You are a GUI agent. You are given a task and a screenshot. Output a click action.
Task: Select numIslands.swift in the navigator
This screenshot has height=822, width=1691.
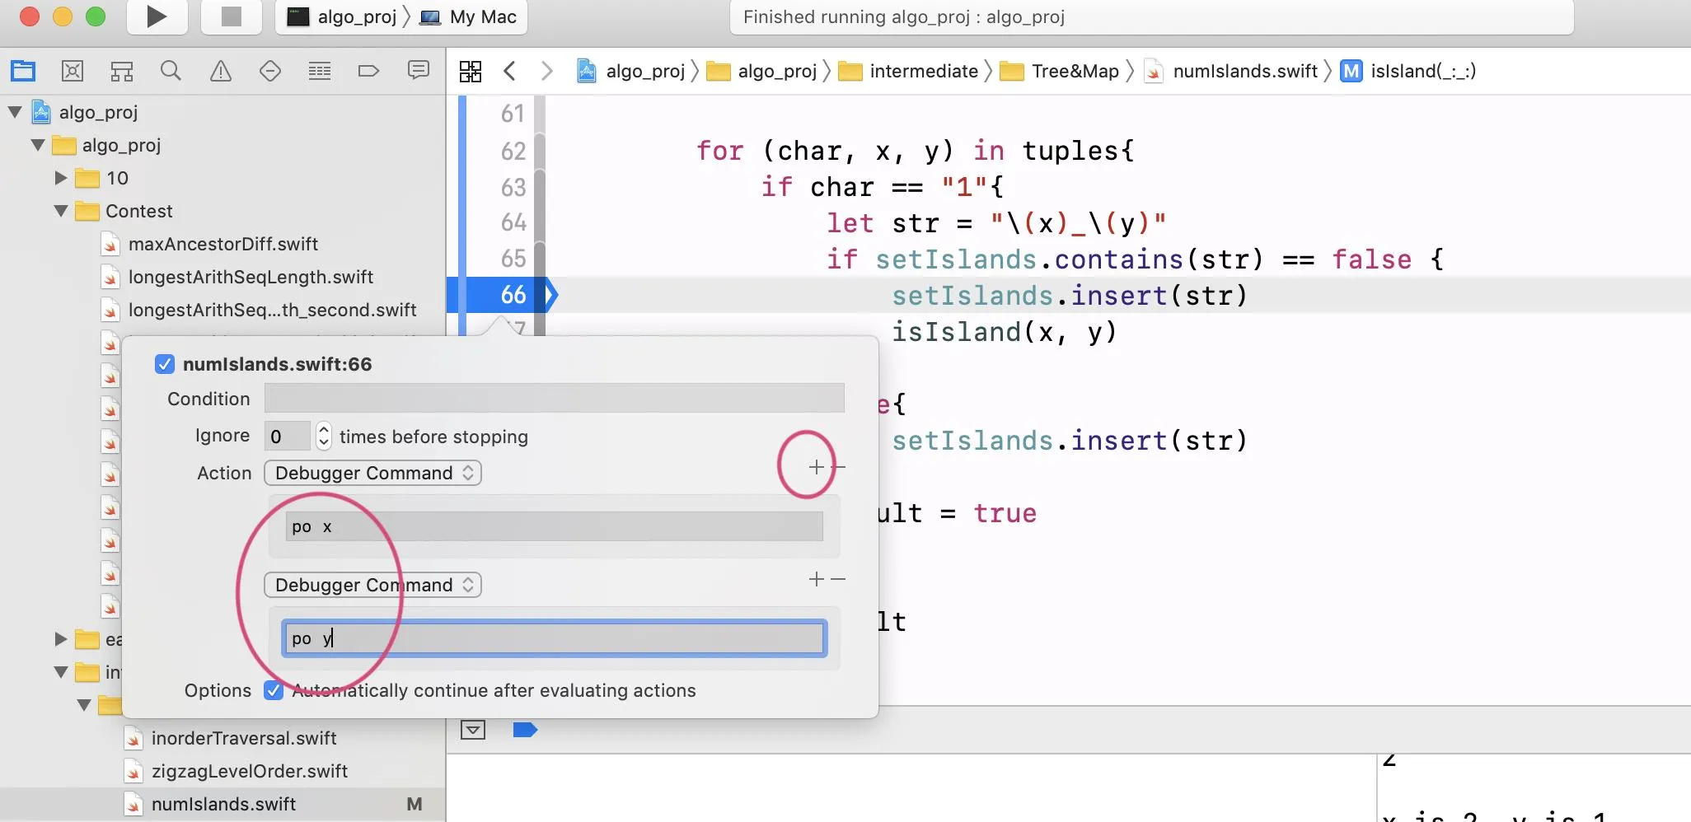point(223,804)
